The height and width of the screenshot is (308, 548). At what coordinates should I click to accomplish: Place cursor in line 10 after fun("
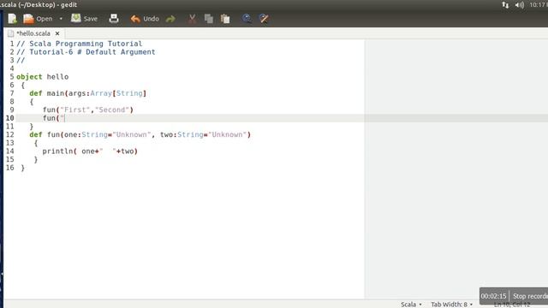pos(65,118)
